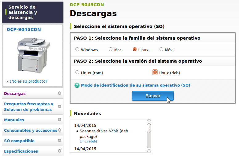Click the Novedades scrollbar down arrow
This screenshot has width=239, height=156.
coord(149,150)
